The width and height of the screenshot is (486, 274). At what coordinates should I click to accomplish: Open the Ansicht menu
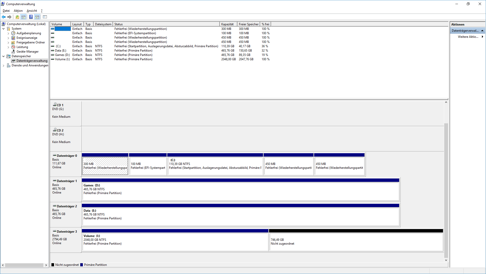[x=32, y=11]
